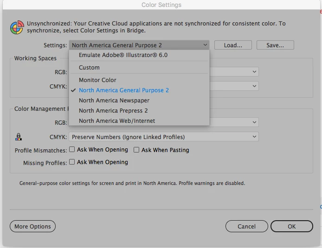Screen dimensions: 322x248
Task: Select North America Newspaper preset
Action: click(x=139, y=101)
